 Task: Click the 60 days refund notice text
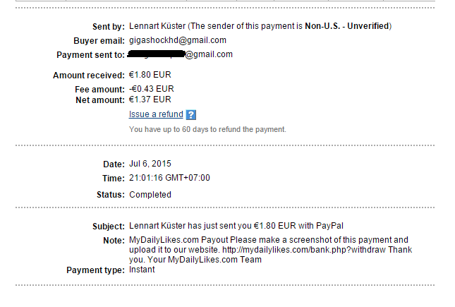[x=207, y=130]
